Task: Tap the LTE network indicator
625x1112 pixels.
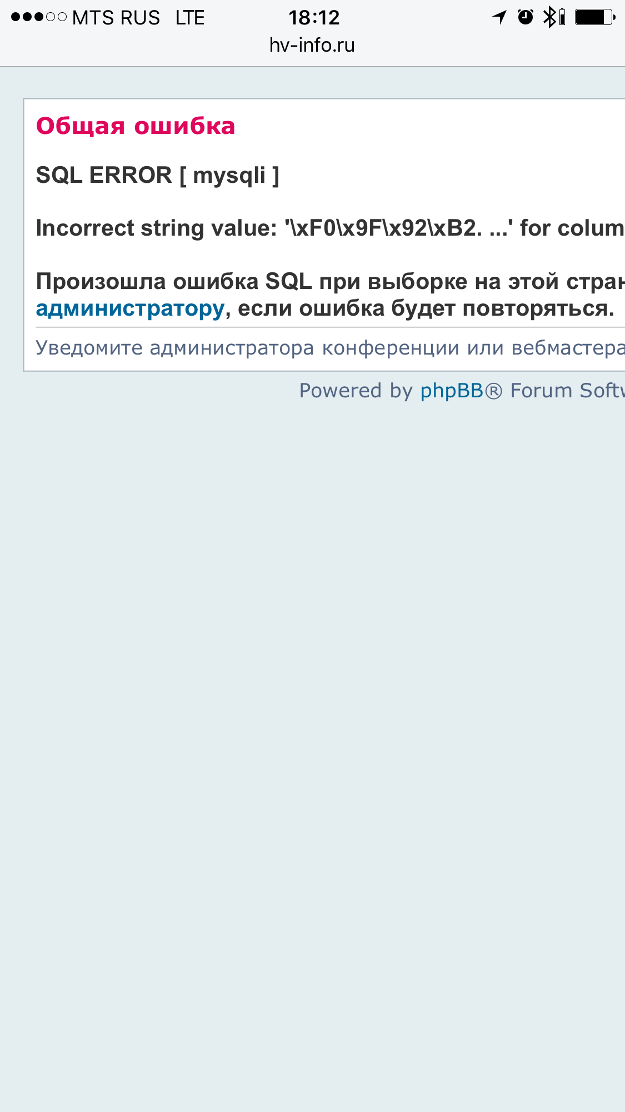Action: click(190, 18)
